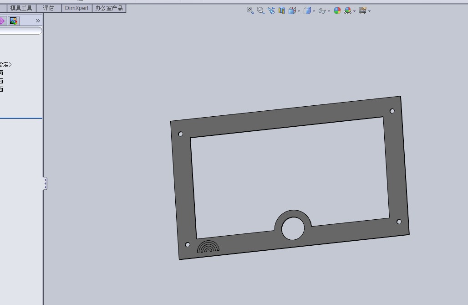Click the View Orientation cube icon

coord(292,11)
